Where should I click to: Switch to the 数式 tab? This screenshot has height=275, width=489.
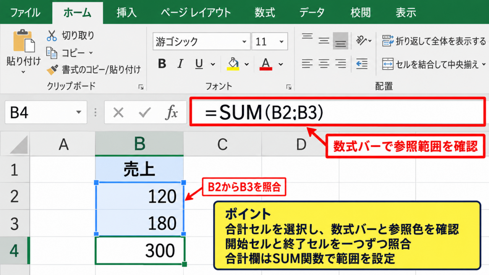point(265,13)
